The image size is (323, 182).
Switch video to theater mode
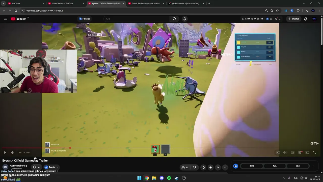[307, 152]
